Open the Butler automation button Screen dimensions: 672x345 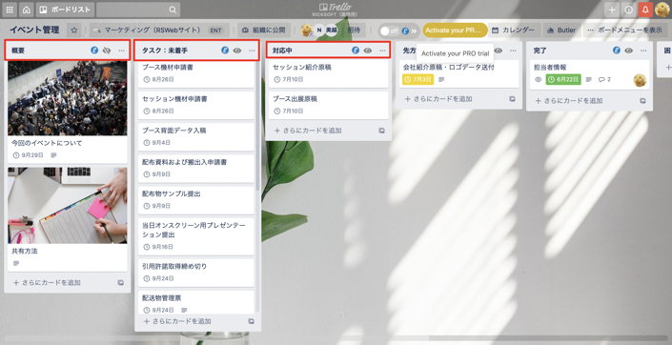pos(561,30)
